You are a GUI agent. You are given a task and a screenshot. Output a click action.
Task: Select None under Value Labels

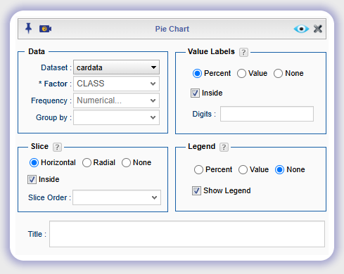(x=278, y=73)
